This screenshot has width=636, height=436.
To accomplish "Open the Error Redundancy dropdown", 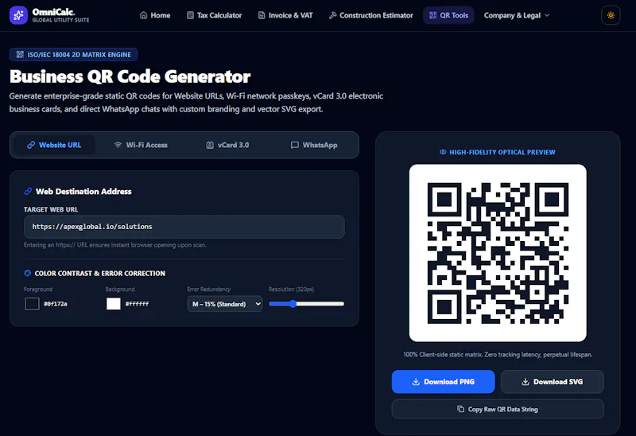I will click(x=225, y=304).
